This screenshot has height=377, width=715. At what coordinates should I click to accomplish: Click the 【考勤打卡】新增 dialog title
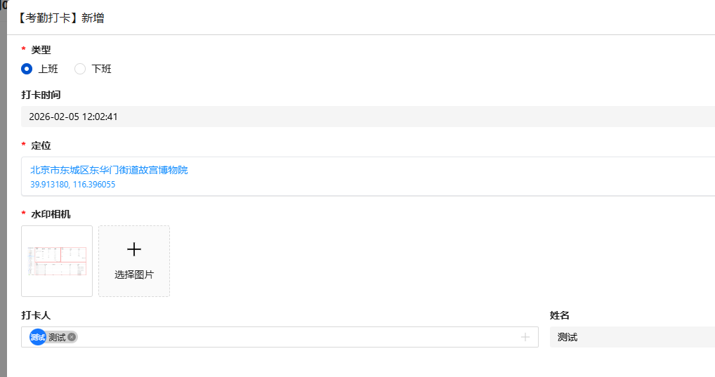[60, 18]
